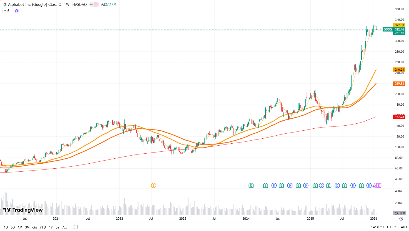Click the 2d 16h bar countdown label
The width and height of the screenshot is (409, 231).
[x=399, y=33]
